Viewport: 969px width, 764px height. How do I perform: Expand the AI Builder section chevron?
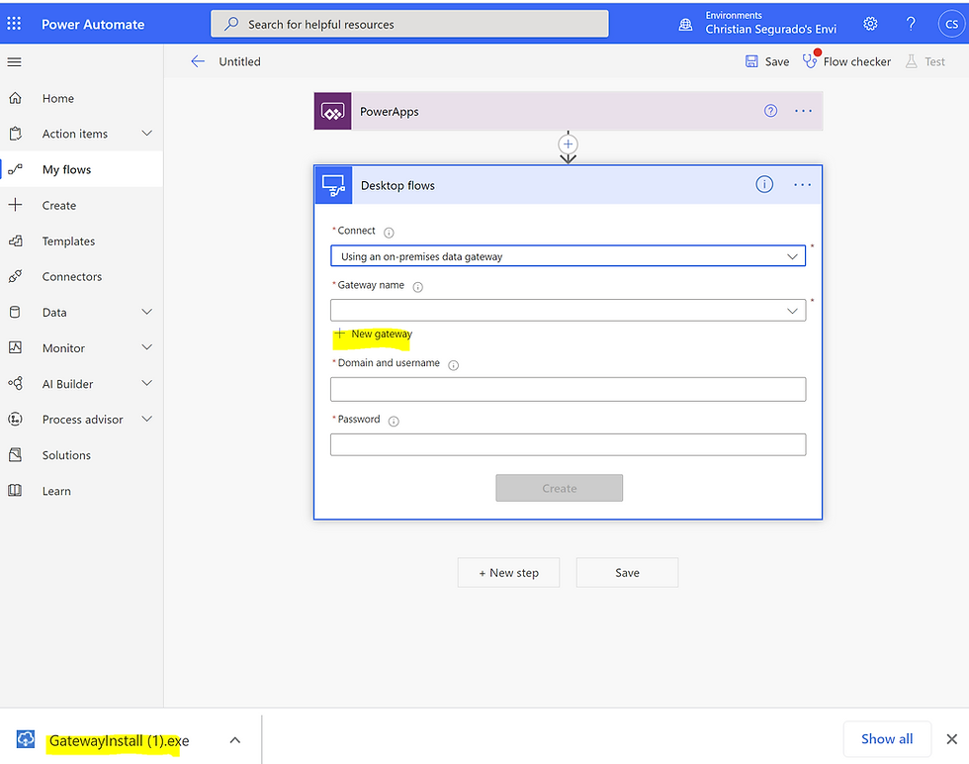[147, 383]
